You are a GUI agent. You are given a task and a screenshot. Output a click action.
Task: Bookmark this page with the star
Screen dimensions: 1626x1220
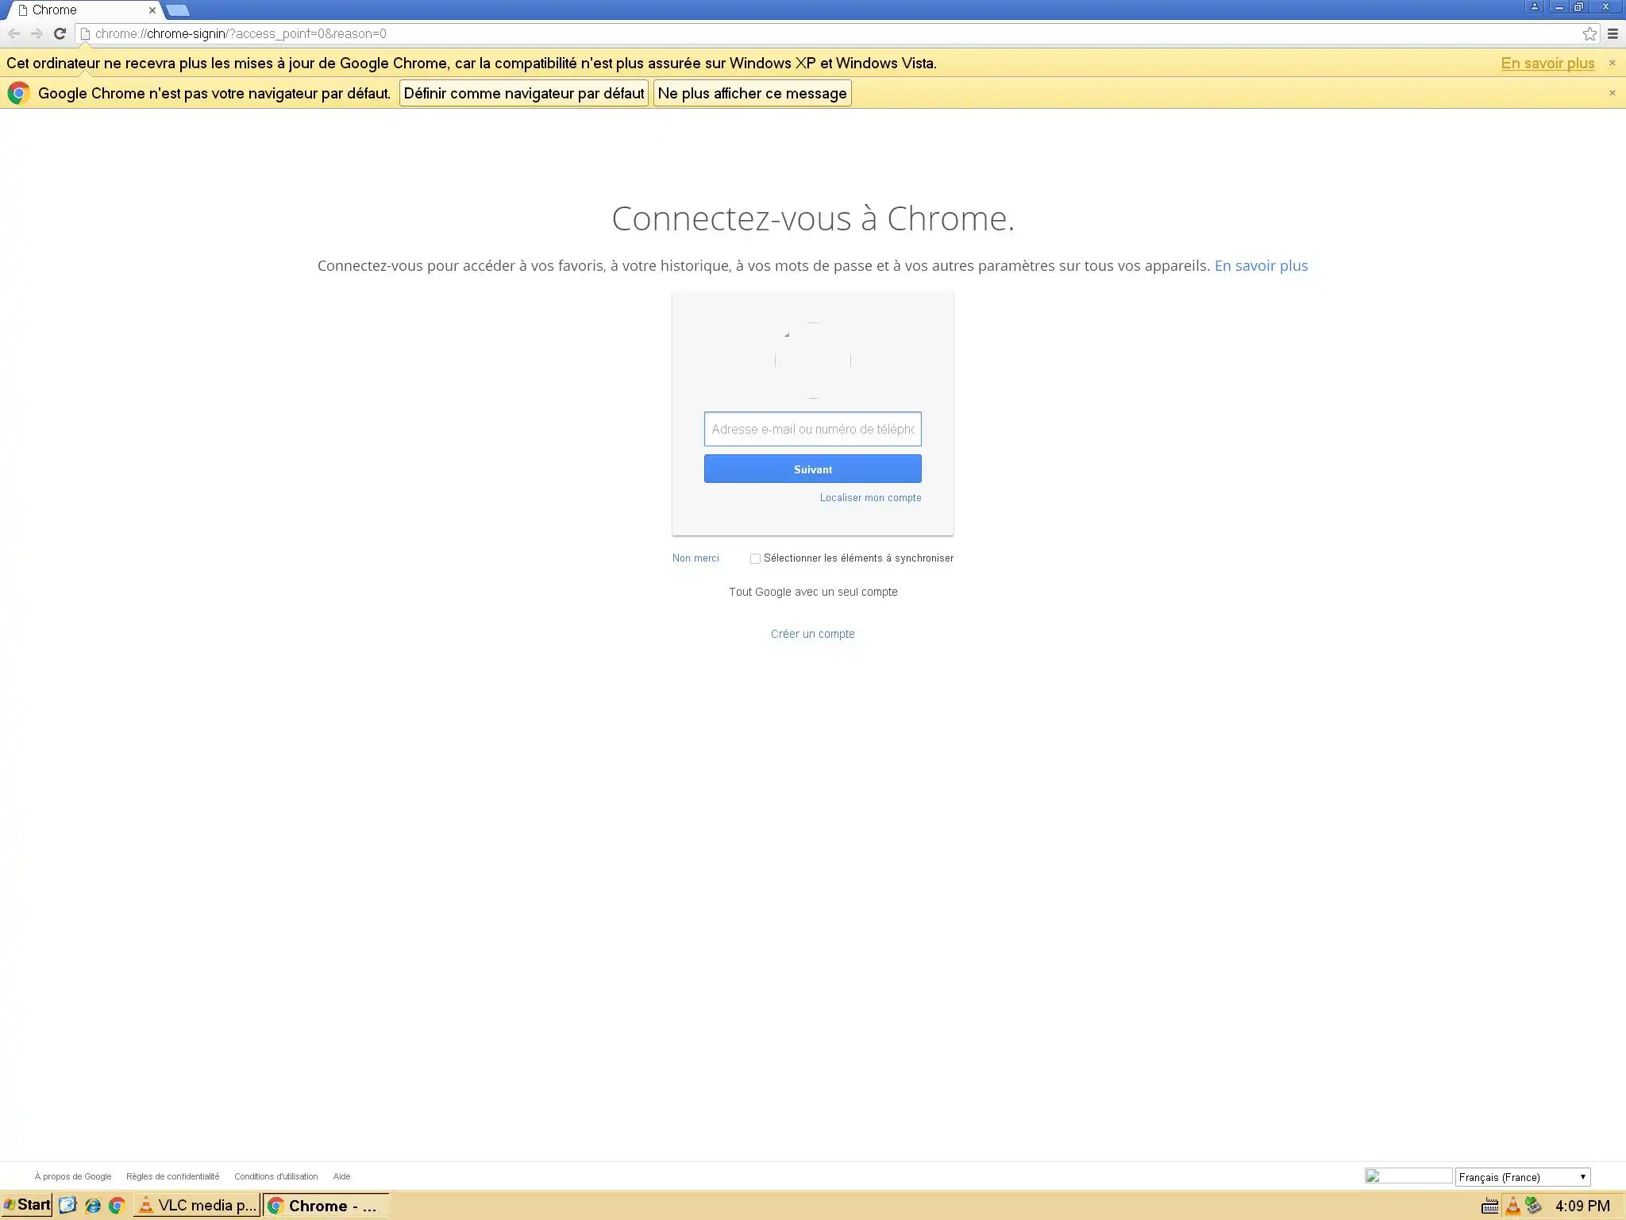coord(1589,33)
